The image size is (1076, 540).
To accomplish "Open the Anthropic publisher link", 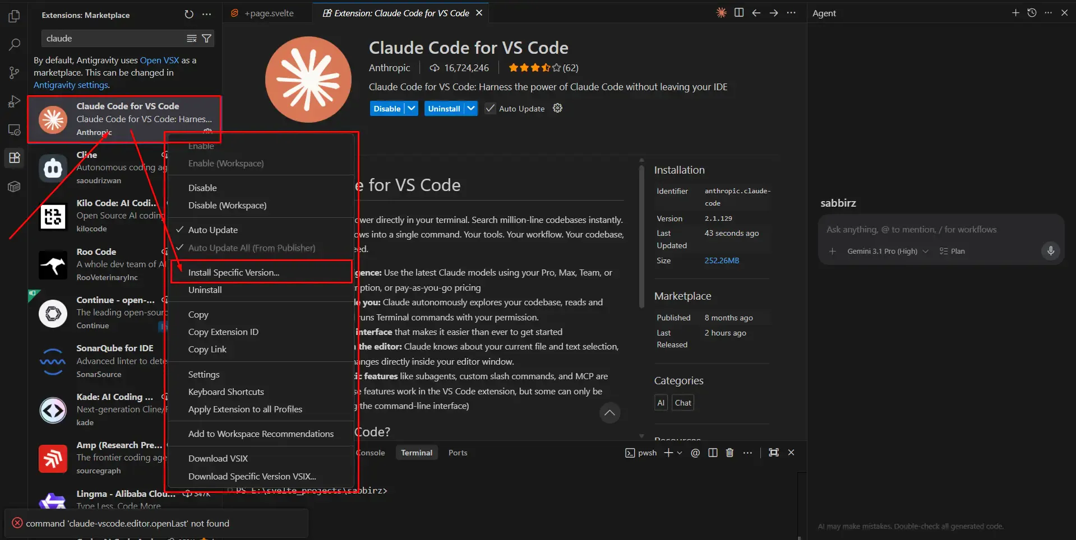I will click(x=389, y=68).
